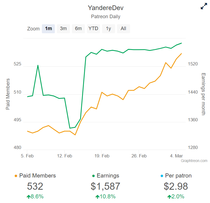210x203 pixels.
Task: Open the Graphtreon.com credit link
Action: pos(194,161)
